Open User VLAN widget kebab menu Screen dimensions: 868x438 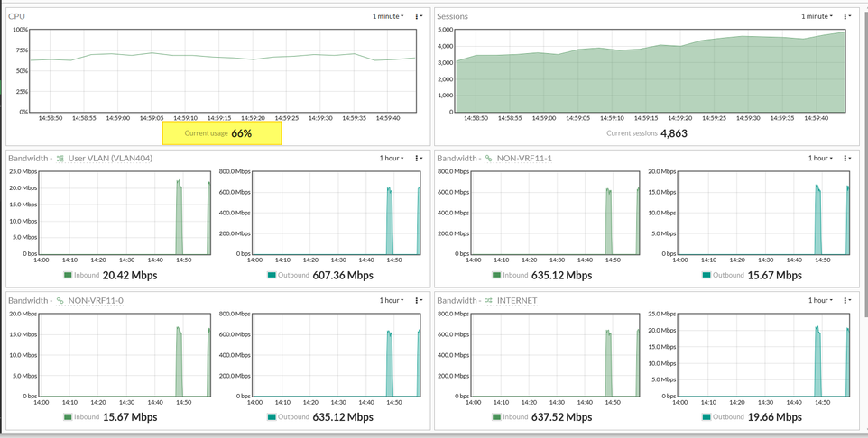pos(418,159)
